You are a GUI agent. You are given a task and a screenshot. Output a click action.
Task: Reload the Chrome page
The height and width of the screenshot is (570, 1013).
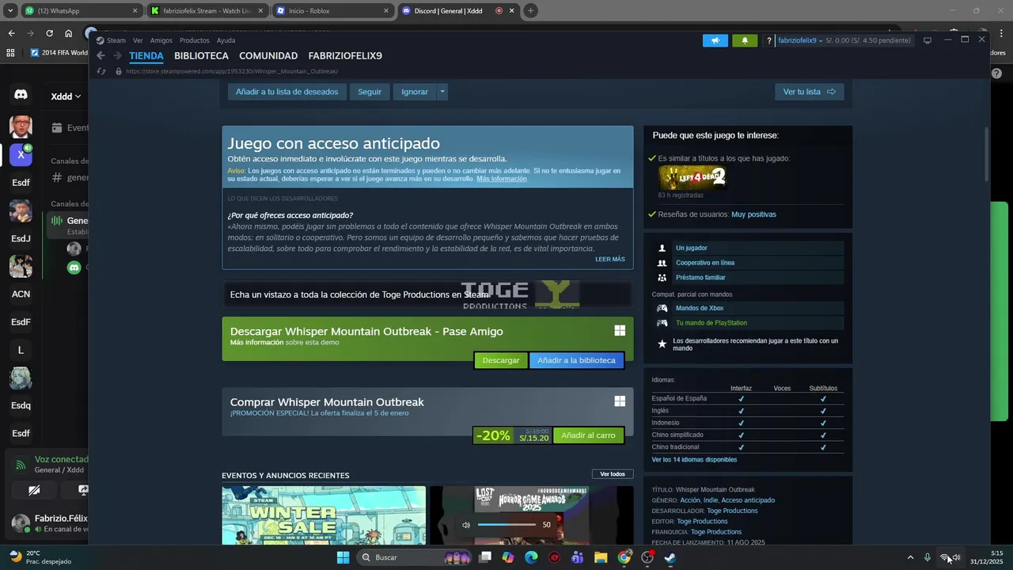pos(49,33)
